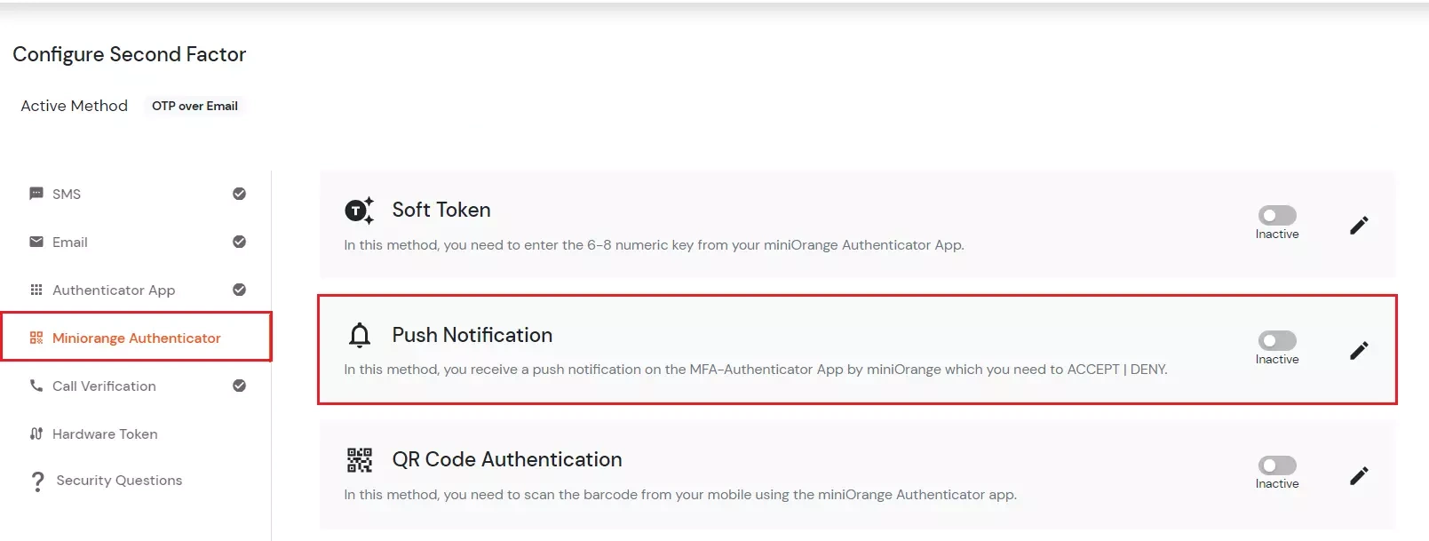
Task: Click the Push Notification bell icon
Action: [359, 336]
